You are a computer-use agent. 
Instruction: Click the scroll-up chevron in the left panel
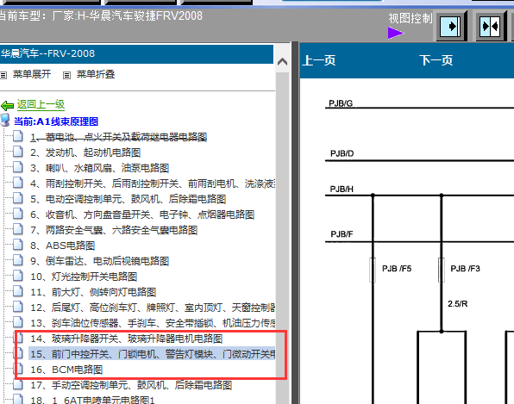tap(282, 61)
